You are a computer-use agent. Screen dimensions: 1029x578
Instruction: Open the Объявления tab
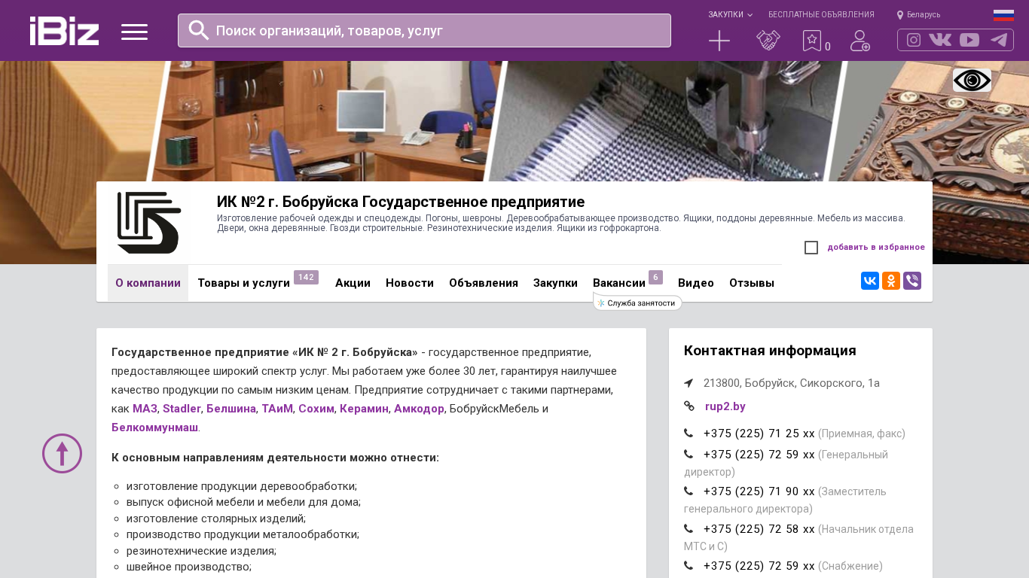pyautogui.click(x=484, y=283)
